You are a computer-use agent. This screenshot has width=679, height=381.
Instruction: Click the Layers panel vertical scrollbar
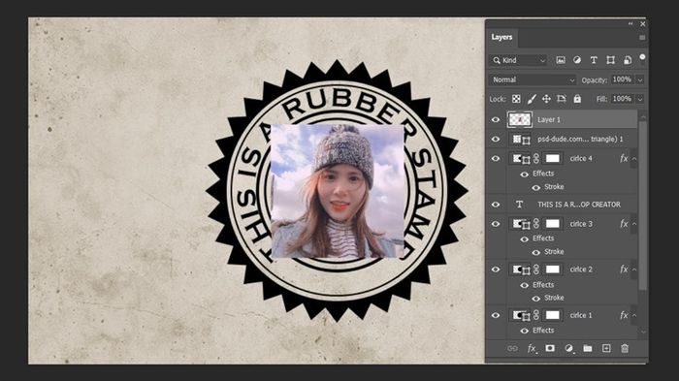[643, 206]
